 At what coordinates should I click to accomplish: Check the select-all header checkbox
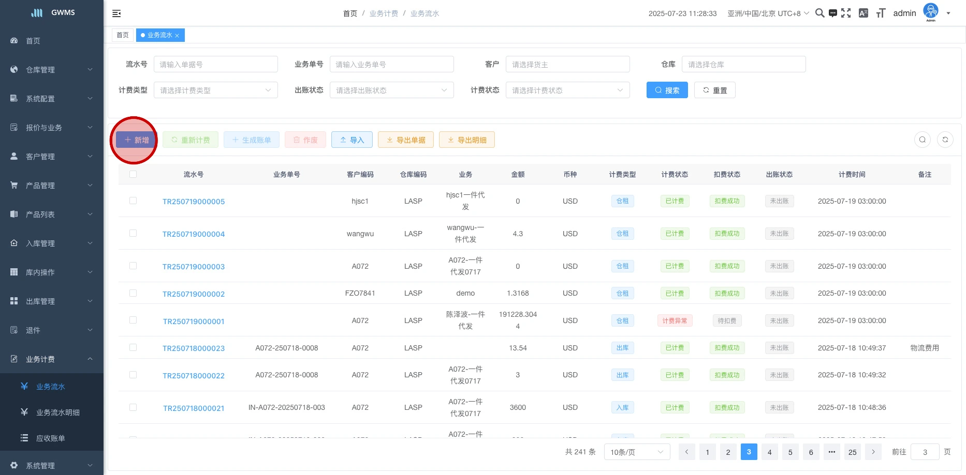point(133,174)
